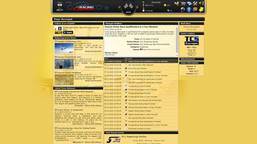Screen dimensions: 257x144
Task: Open the checkered flag MENU button
Action: (x=128, y=7)
